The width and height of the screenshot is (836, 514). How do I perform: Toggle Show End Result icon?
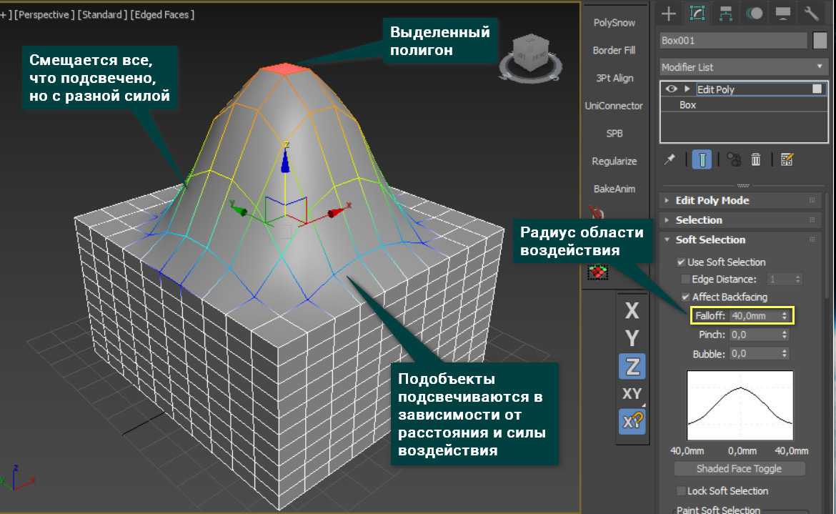coord(701,159)
